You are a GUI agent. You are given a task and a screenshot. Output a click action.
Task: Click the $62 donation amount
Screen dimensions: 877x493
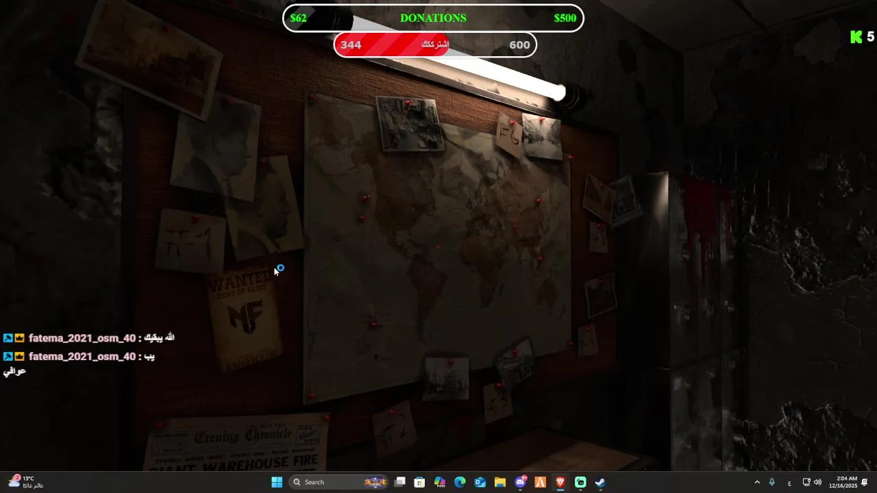click(298, 18)
